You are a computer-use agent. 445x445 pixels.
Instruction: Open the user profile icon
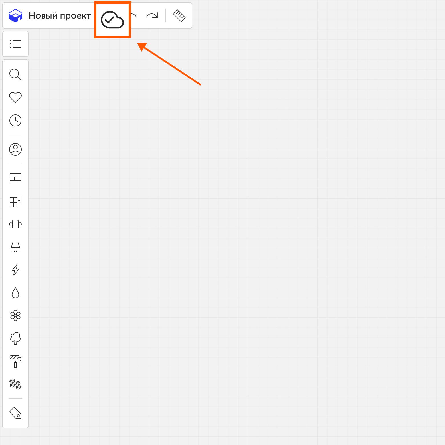pyautogui.click(x=15, y=149)
